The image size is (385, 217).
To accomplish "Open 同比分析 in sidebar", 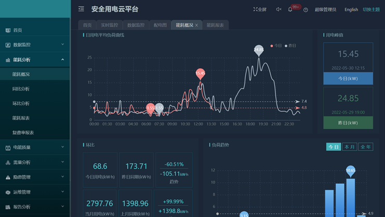I will click(35, 89).
